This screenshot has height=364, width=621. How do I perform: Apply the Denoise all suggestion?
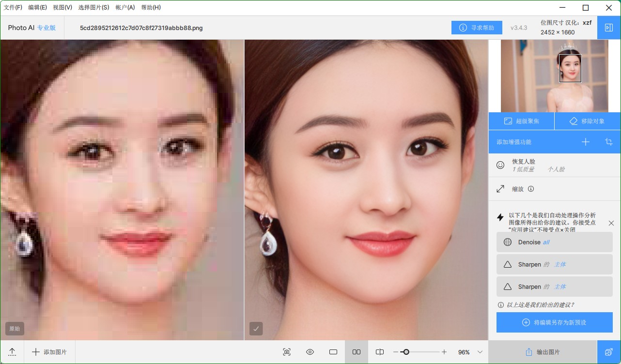pyautogui.click(x=554, y=242)
